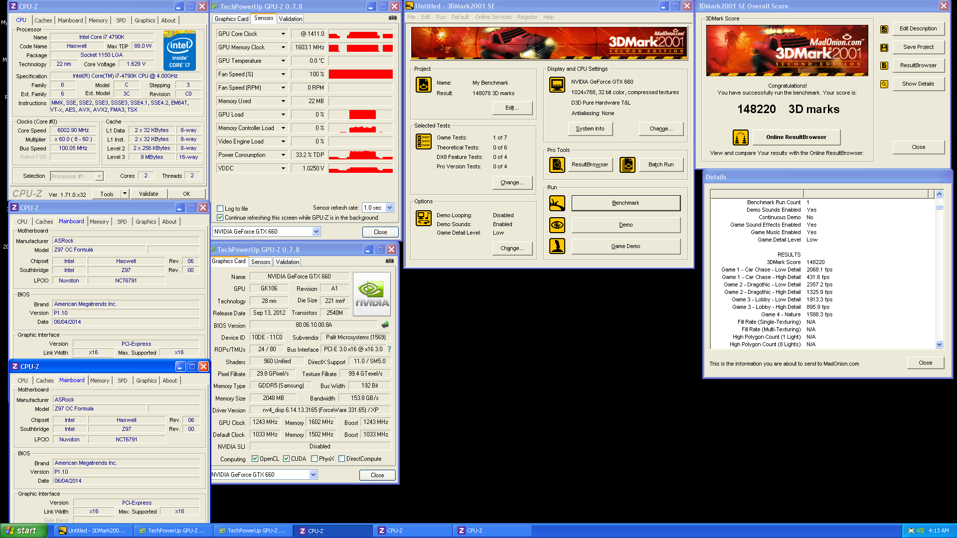Click the Online ResultBrowser icon
Screen dimensions: 957x538
pyautogui.click(x=740, y=137)
